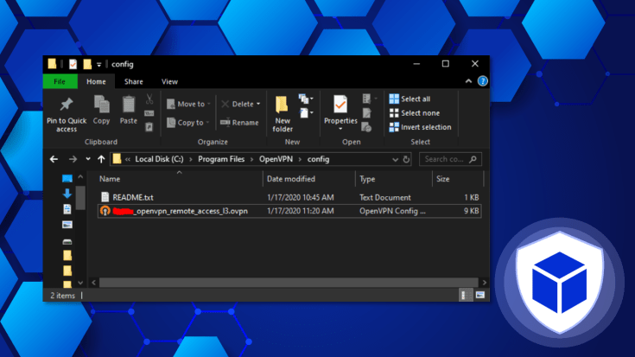Sort by Name column header
Viewport: 635px width, 357px height.
pyautogui.click(x=180, y=179)
